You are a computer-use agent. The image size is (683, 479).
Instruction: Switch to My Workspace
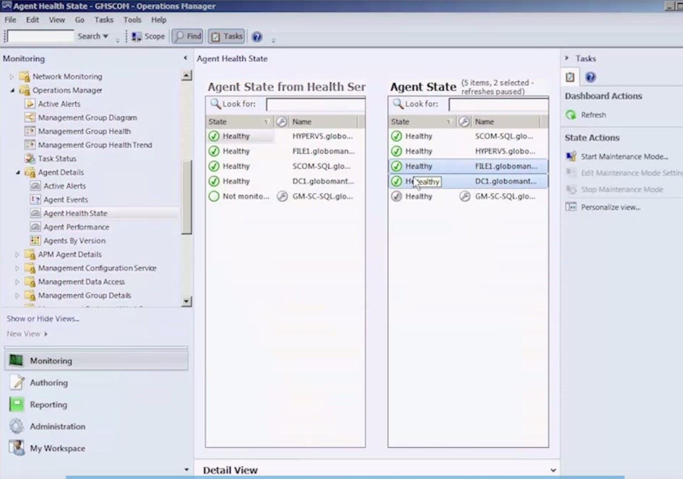point(96,448)
